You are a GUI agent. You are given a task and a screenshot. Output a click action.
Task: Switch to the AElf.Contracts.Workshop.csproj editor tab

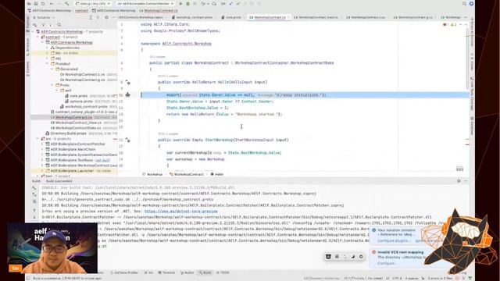pos(141,17)
